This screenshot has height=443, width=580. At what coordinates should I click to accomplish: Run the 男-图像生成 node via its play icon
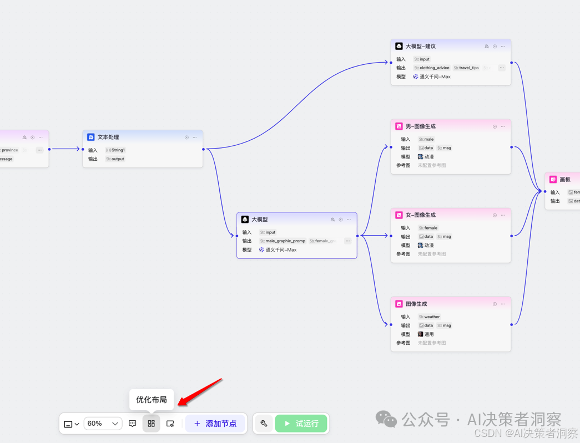[495, 126]
